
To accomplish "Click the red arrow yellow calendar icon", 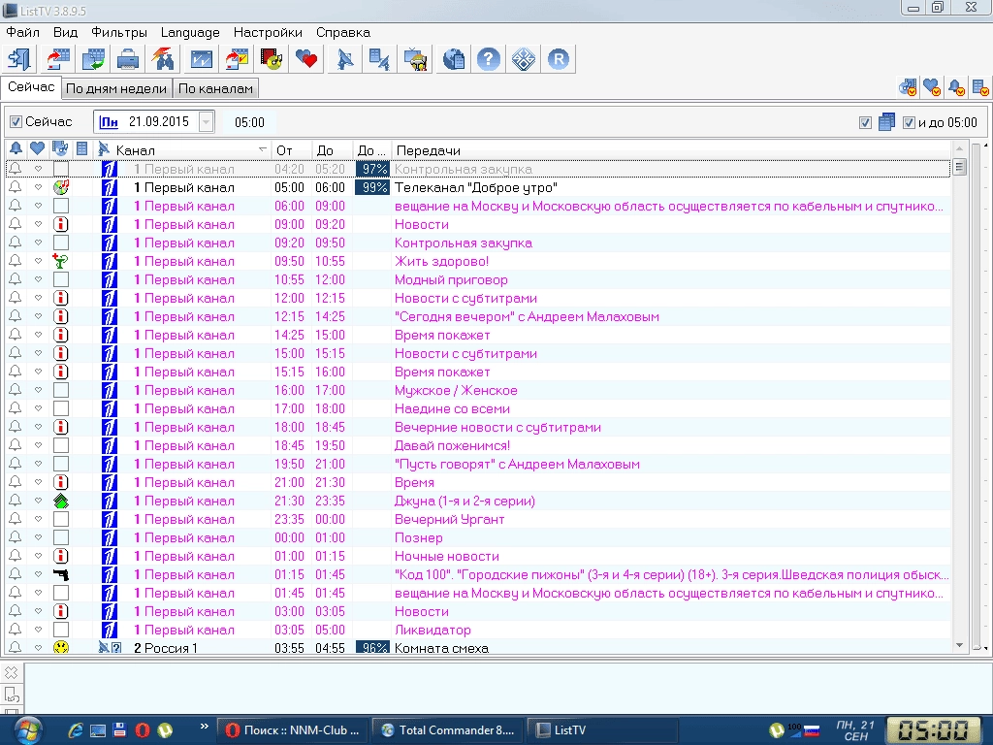I will point(237,59).
